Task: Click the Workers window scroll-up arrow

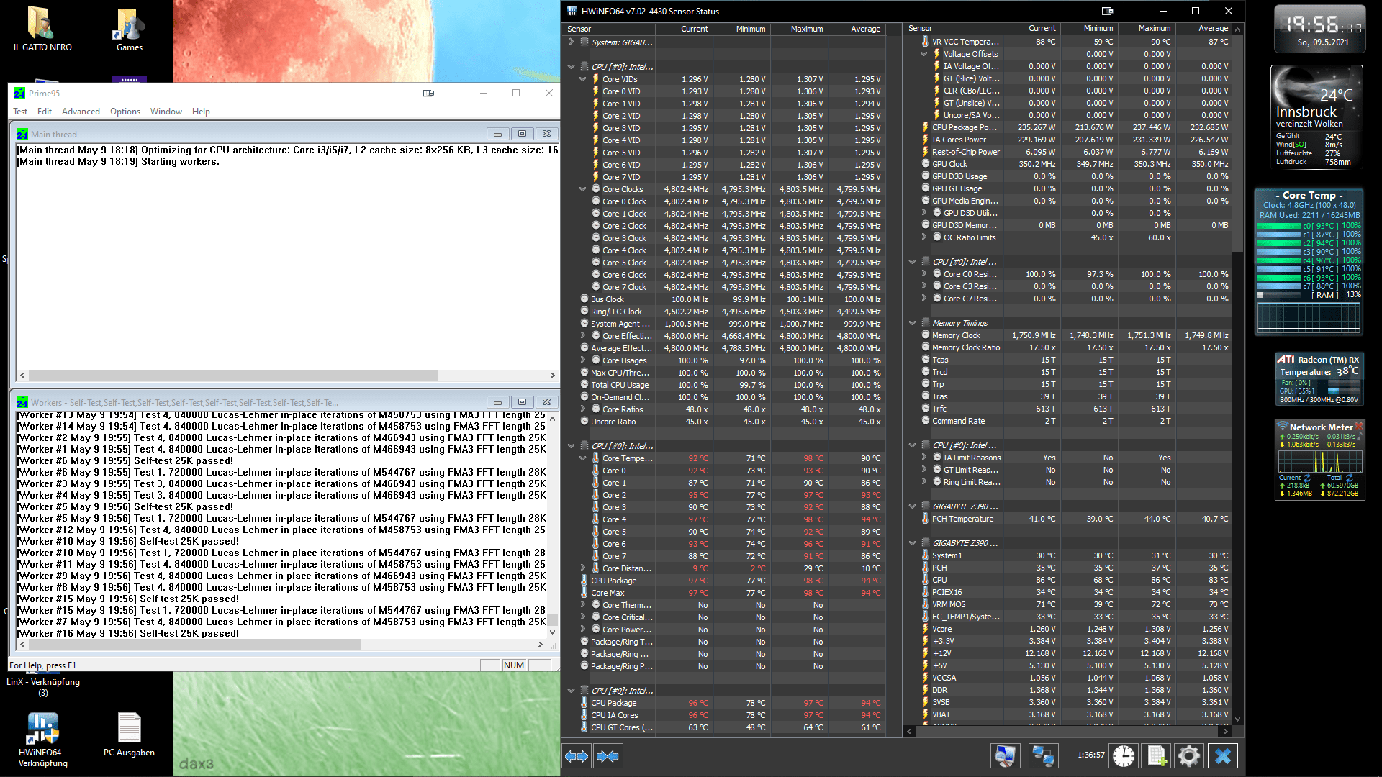Action: coord(552,418)
